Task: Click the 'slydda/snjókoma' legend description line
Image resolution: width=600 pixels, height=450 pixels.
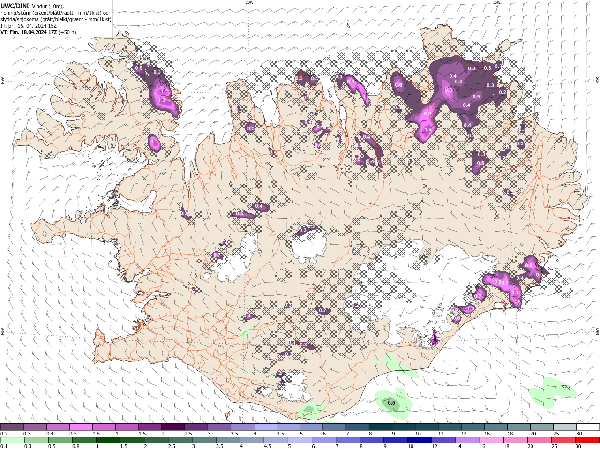Action: (56, 19)
